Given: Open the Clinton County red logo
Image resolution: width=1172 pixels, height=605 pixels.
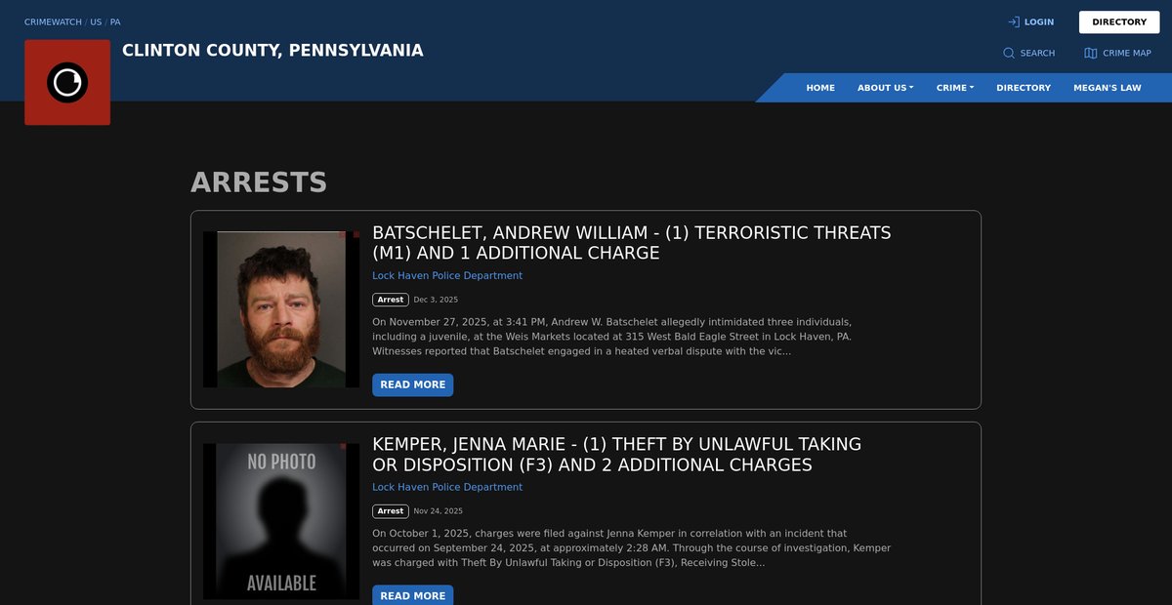Looking at the screenshot, I should click(67, 82).
